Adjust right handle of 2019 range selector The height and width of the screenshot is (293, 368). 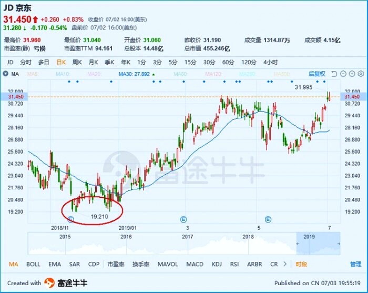click(x=339, y=244)
